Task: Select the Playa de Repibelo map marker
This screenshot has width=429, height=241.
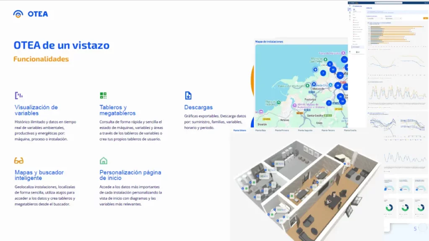Action: (279, 103)
